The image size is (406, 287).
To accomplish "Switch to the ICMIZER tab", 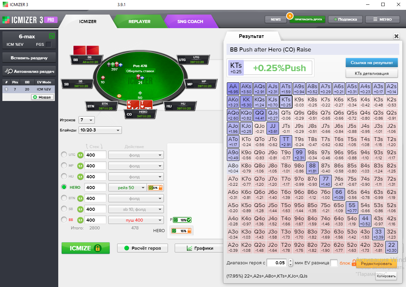I will 88,21.
